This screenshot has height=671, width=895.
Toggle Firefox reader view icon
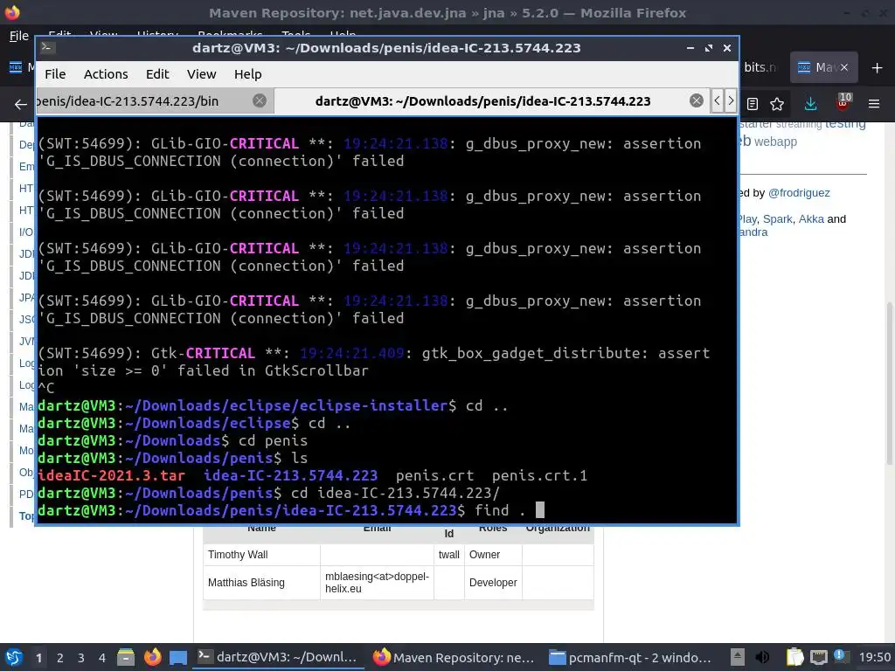coord(753,104)
